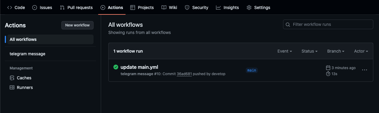The width and height of the screenshot is (379, 113).
Task: Click the 13s duration text
Action: point(334,74)
